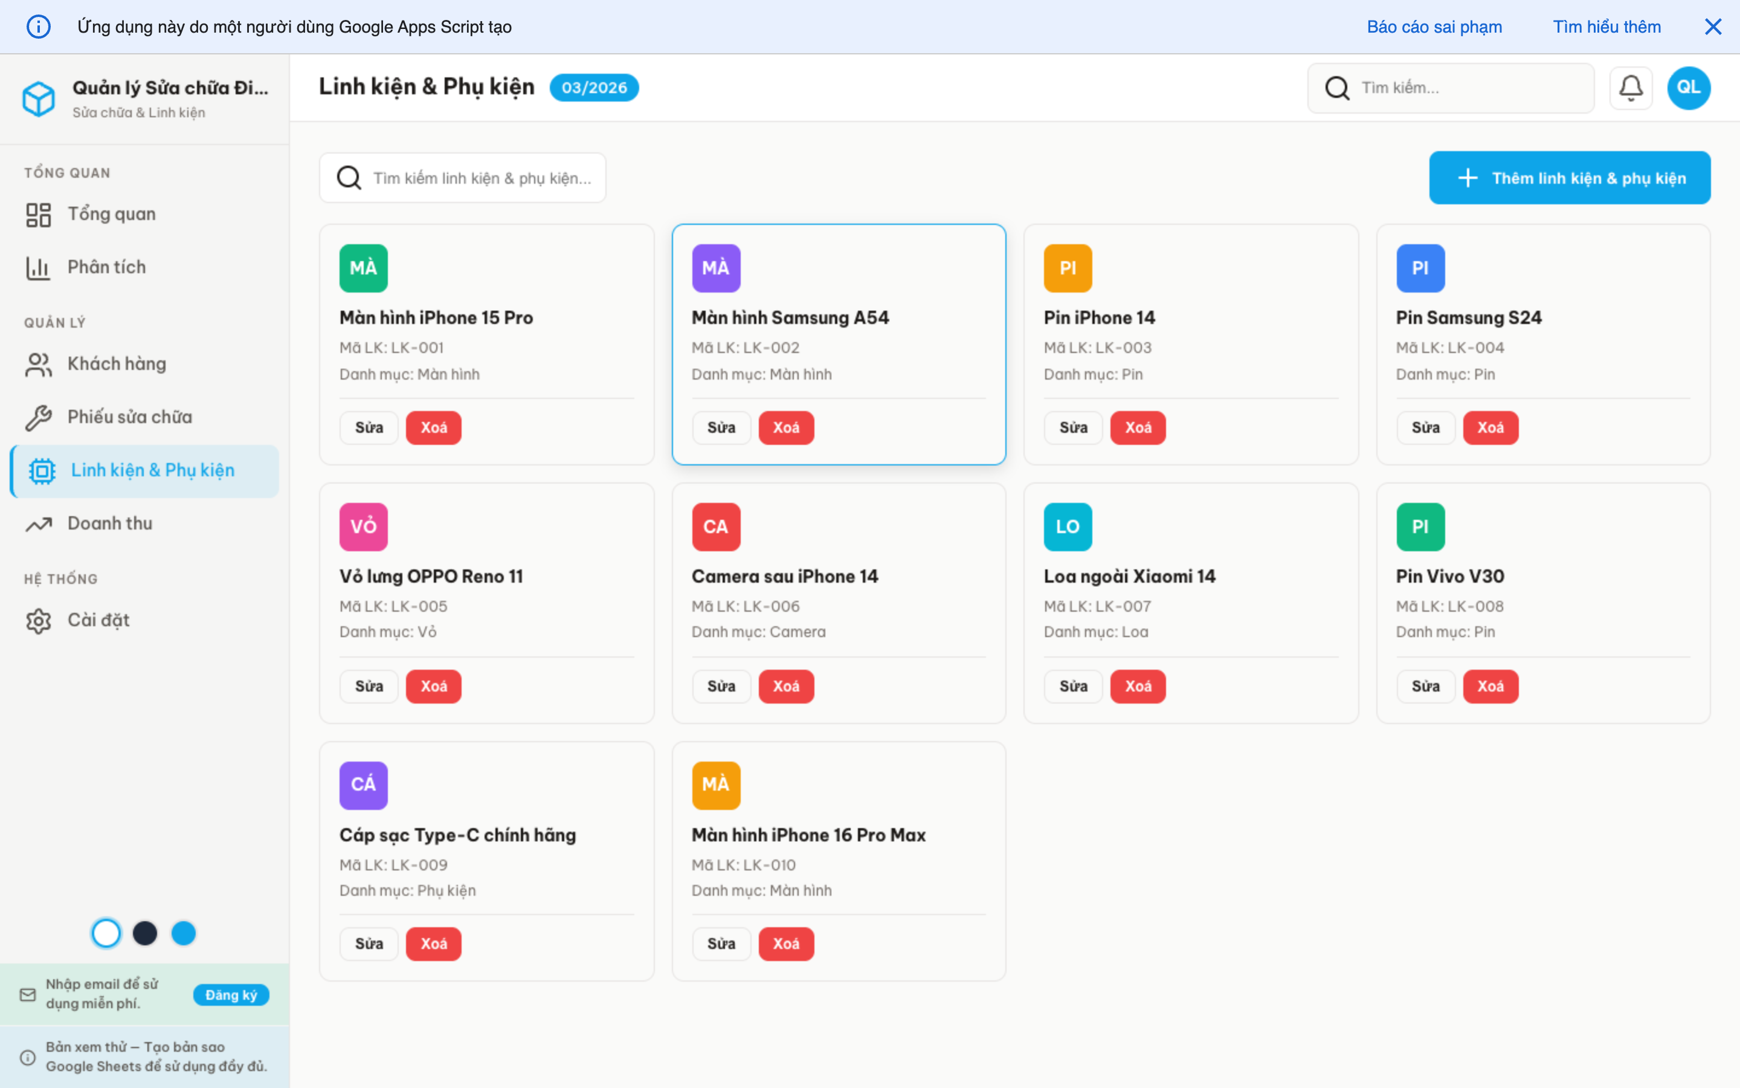1740x1088 pixels.
Task: Go to Phiếu sửa chữa page
Action: (x=129, y=416)
